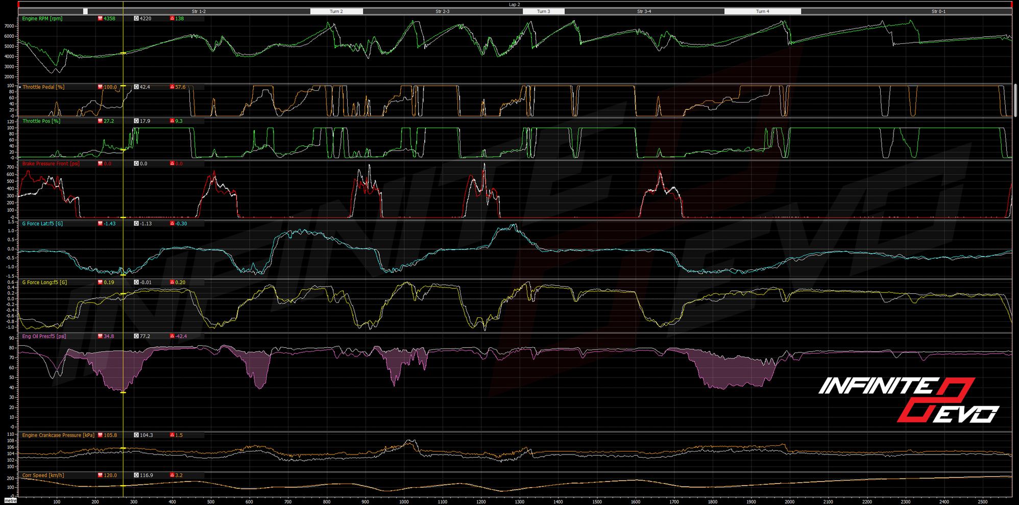Image resolution: width=1019 pixels, height=505 pixels.
Task: Click the red delta icon for Eng Oil Pres
Action: click(172, 337)
